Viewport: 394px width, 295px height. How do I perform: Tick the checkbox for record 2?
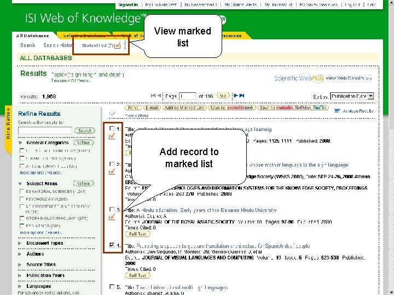tap(112, 164)
